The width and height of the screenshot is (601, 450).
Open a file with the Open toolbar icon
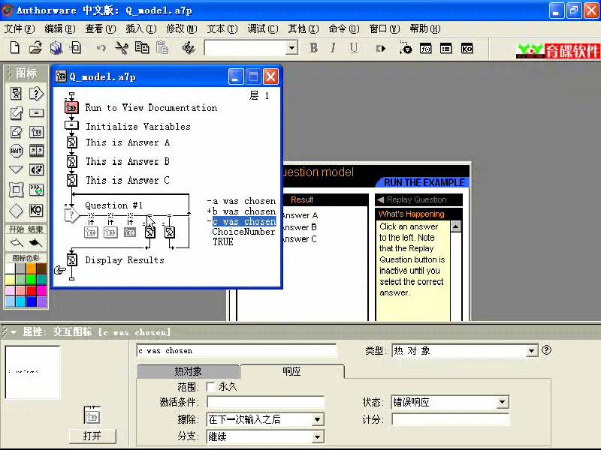point(35,48)
